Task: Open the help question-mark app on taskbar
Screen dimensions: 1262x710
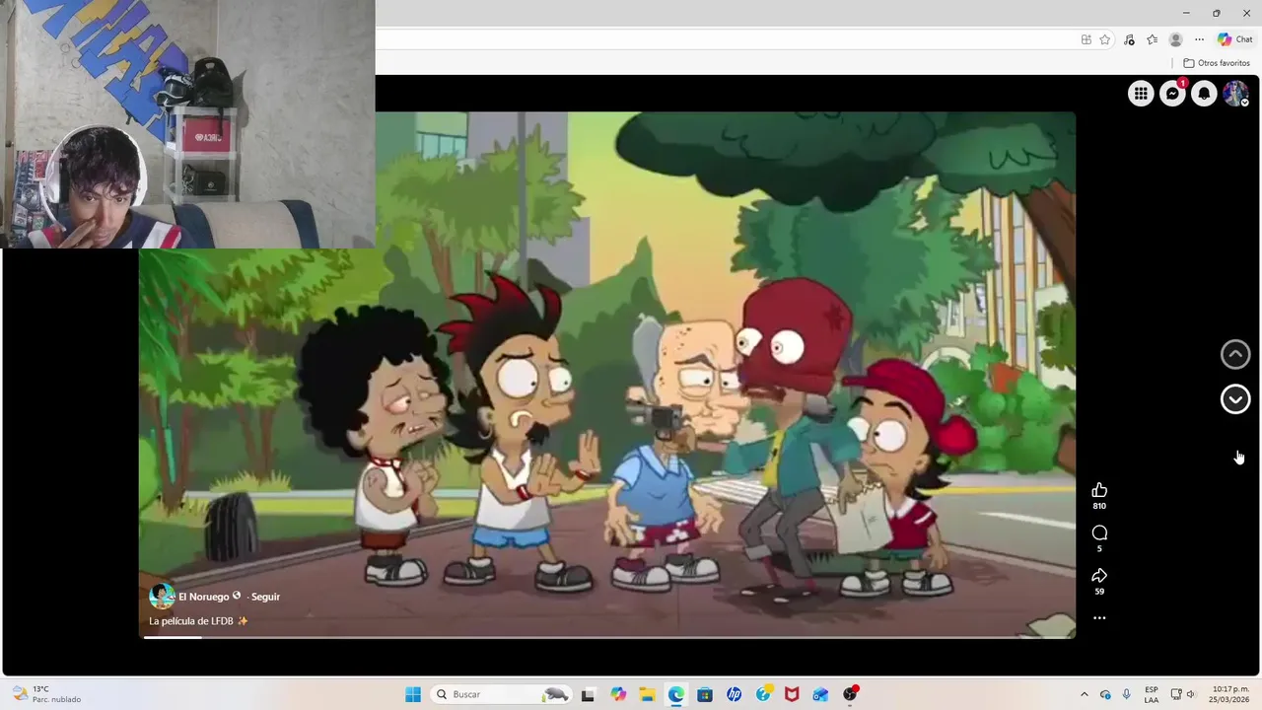Action: (x=763, y=694)
